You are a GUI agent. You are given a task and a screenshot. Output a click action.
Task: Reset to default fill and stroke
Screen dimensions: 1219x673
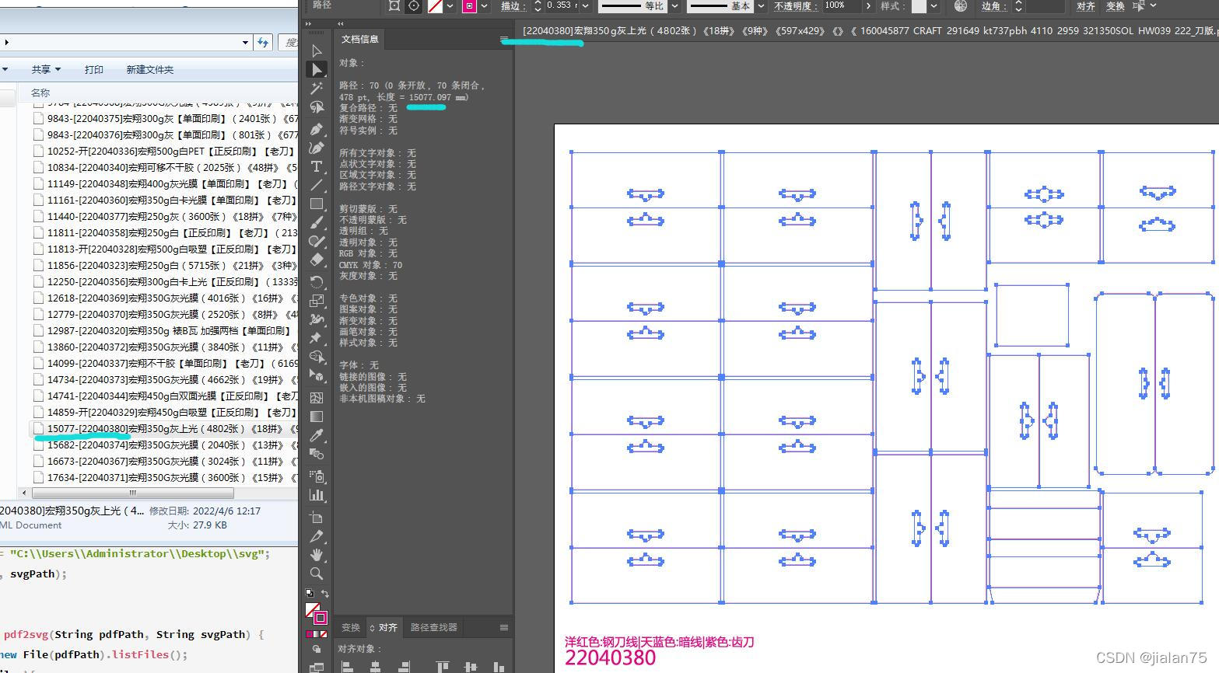[x=310, y=593]
